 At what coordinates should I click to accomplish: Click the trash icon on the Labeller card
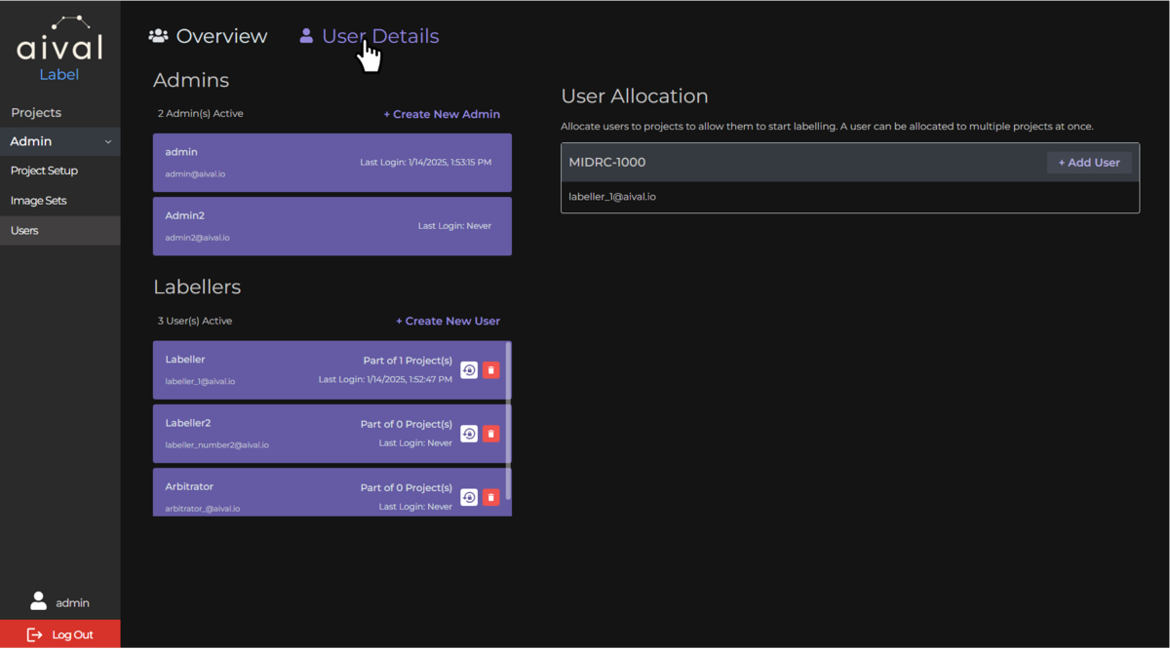click(491, 370)
